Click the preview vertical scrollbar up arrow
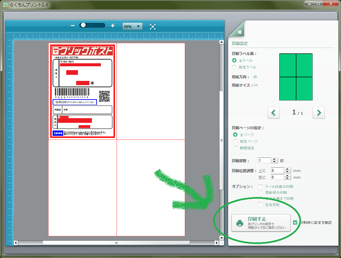Viewport: 341px width, 258px height. (x=221, y=42)
